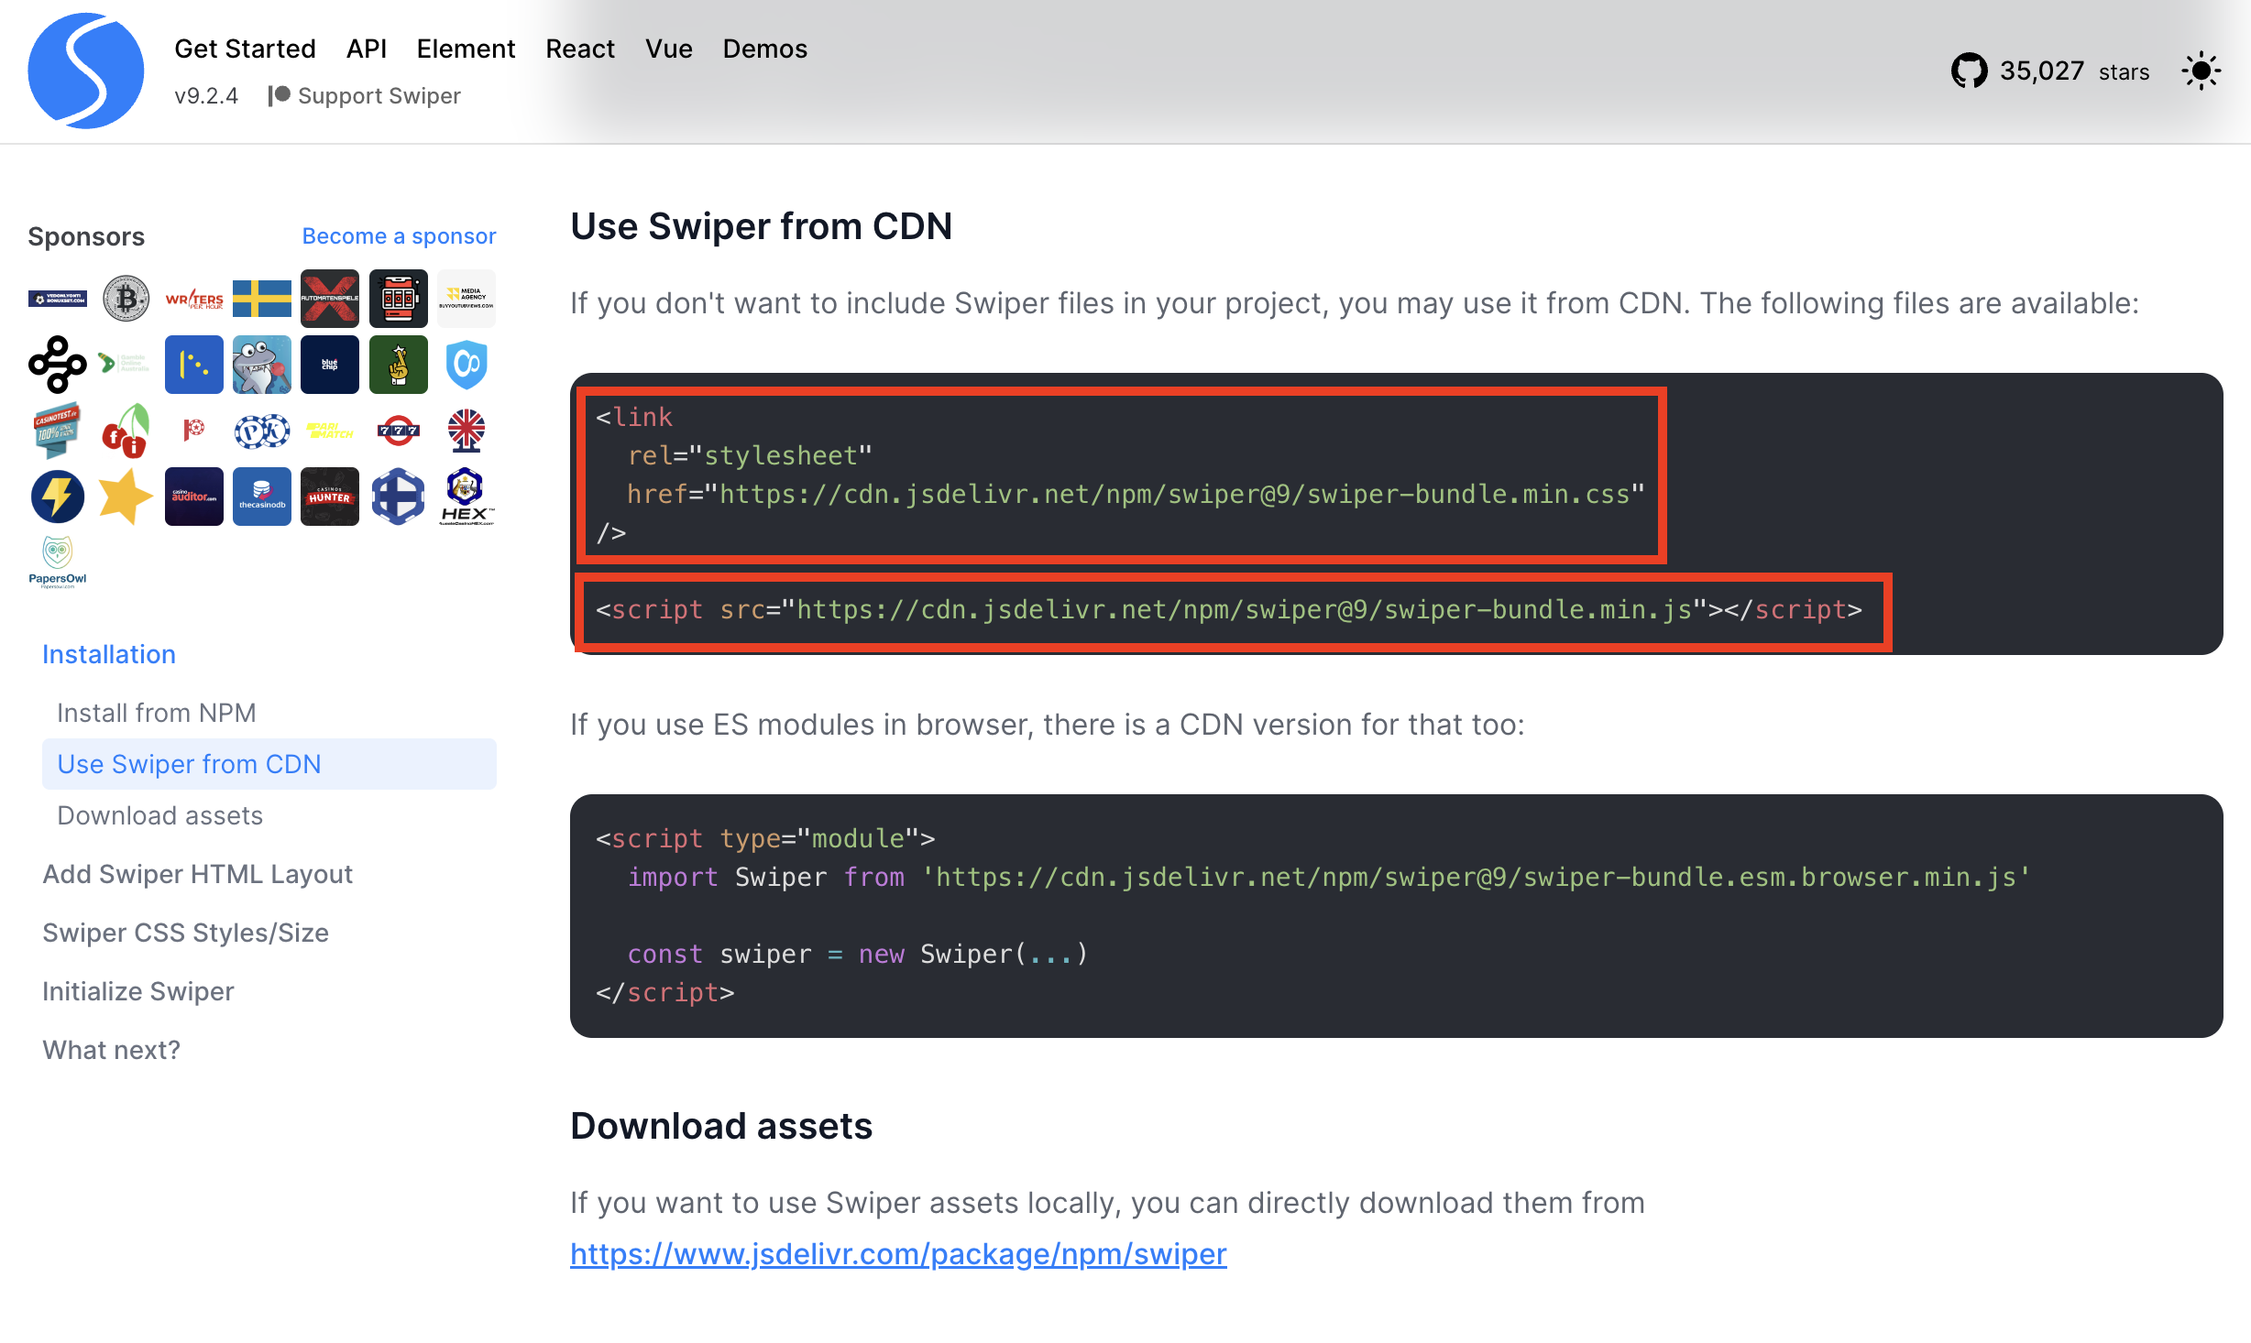
Task: Go to Download assets in sidebar
Action: pos(160,815)
